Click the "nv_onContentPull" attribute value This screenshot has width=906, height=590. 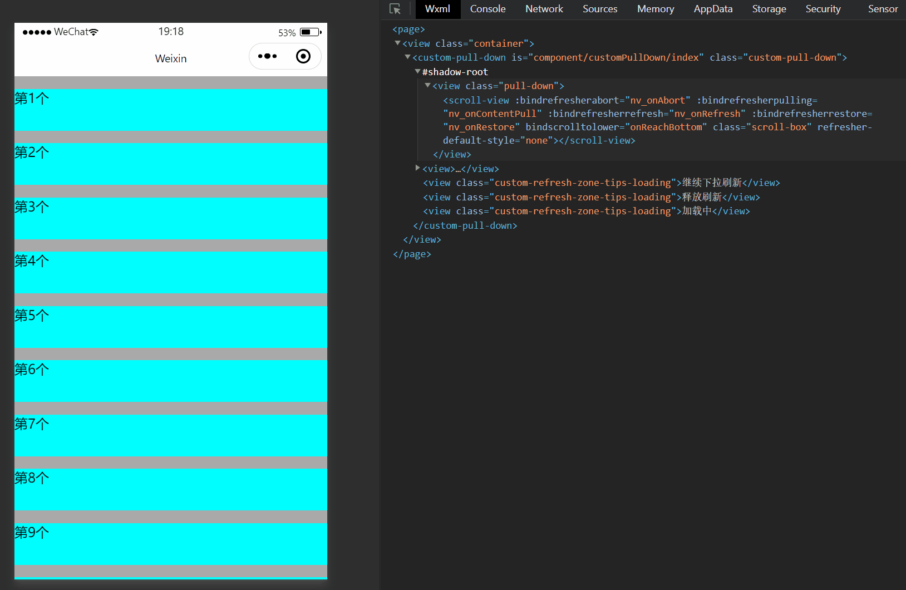(x=493, y=114)
